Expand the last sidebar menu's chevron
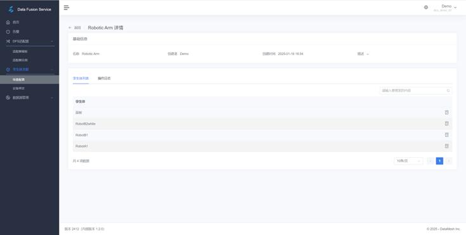The width and height of the screenshot is (466, 235). click(52, 98)
